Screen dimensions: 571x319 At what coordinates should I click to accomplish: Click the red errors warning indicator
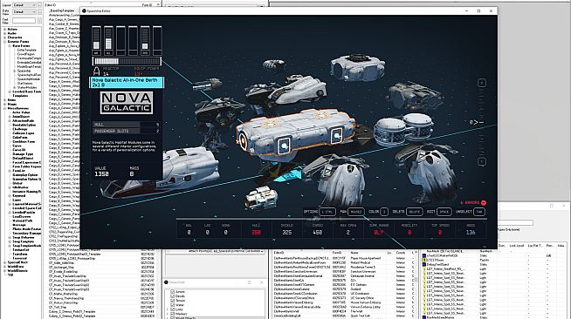(473, 202)
